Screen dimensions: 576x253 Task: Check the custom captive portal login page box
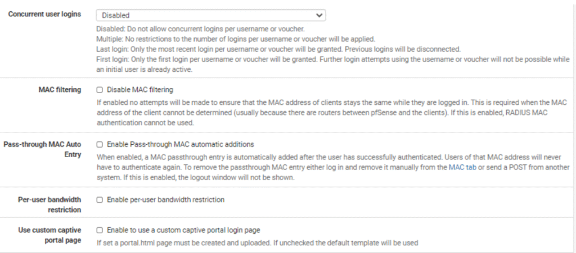pos(100,230)
